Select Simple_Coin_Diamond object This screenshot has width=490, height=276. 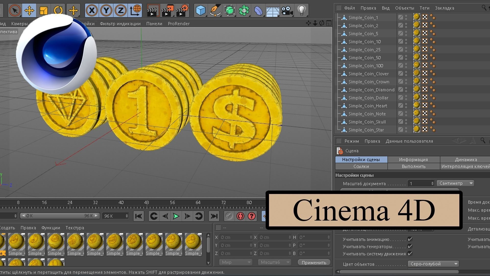point(371,90)
